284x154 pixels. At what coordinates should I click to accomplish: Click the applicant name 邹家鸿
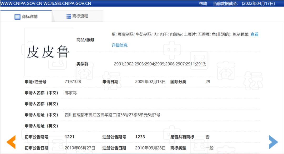coord(71,93)
